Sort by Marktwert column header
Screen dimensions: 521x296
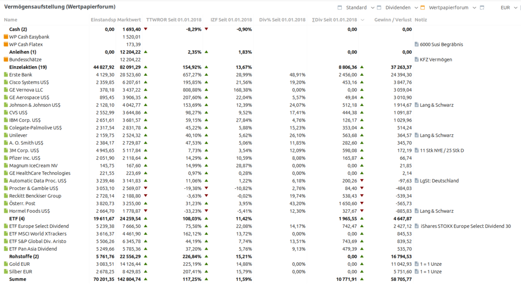click(129, 20)
